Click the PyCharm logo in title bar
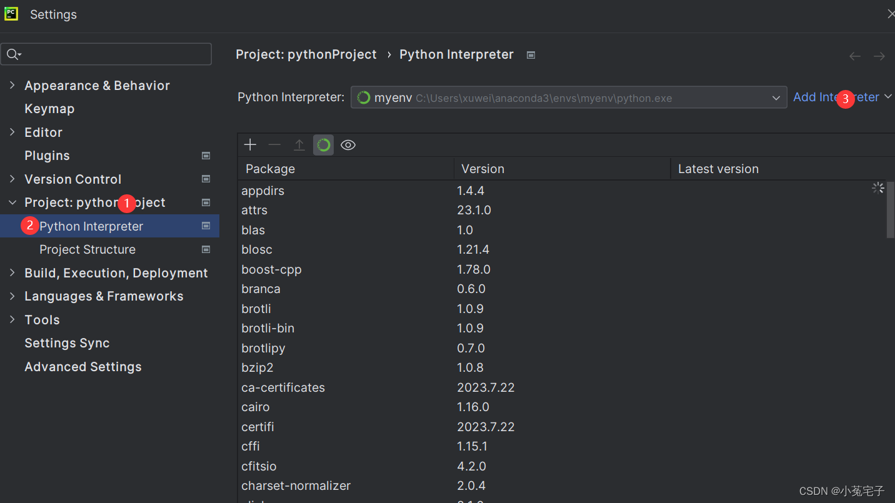Screen dimensions: 895x503 pyautogui.click(x=11, y=14)
